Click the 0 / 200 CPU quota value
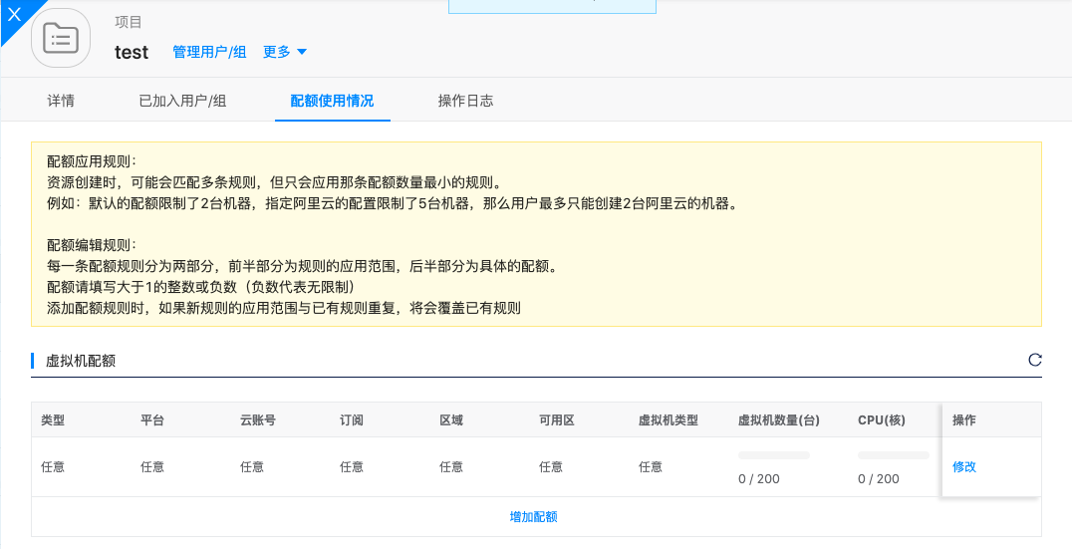The height and width of the screenshot is (549, 1072). 879,479
